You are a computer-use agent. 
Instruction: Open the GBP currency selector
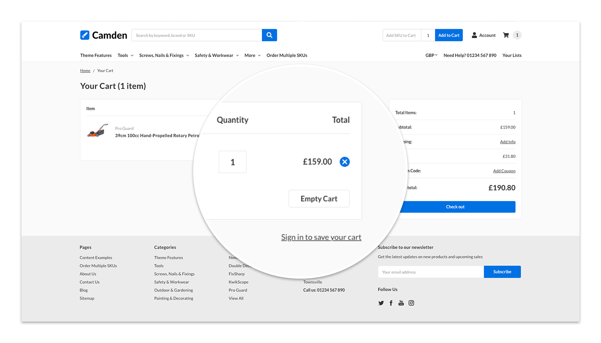[x=431, y=55]
